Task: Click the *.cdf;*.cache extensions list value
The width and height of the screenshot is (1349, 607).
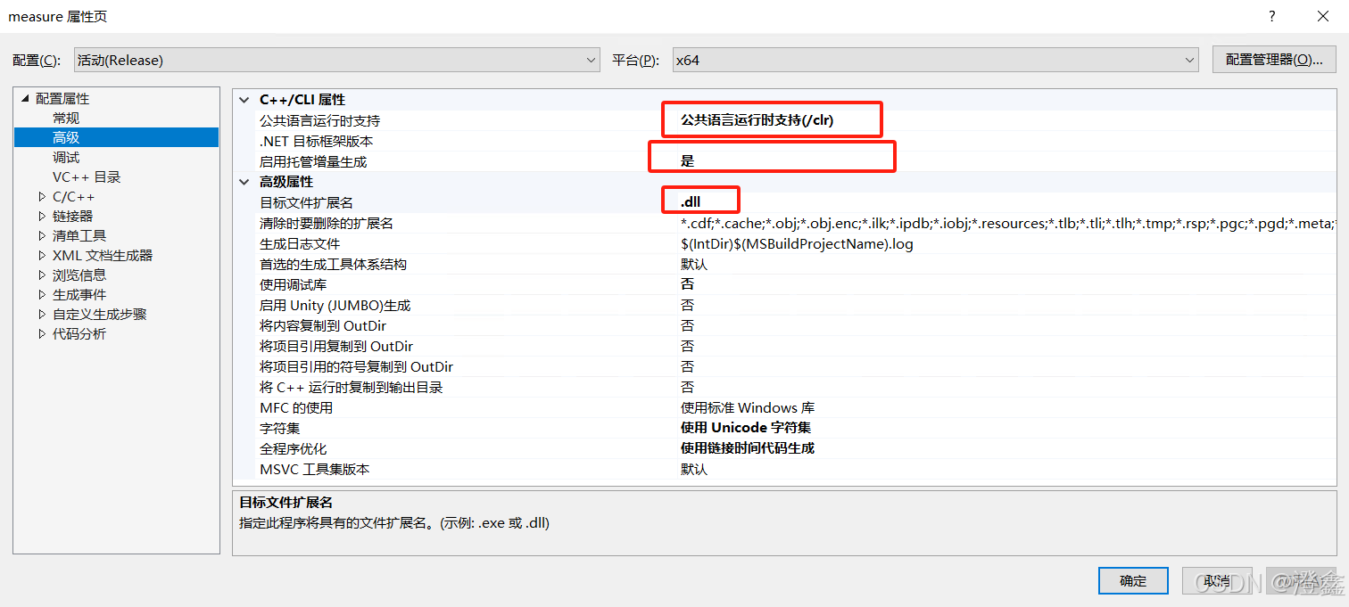Action: (x=1007, y=223)
